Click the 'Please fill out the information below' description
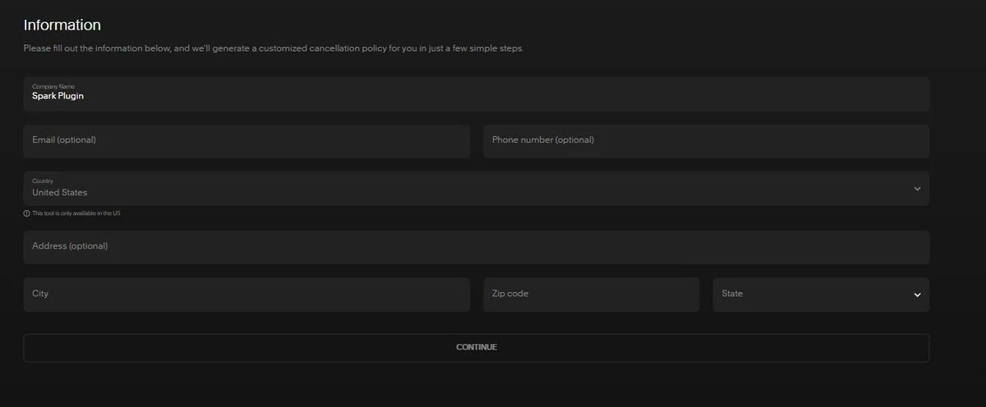986x407 pixels. tap(274, 48)
